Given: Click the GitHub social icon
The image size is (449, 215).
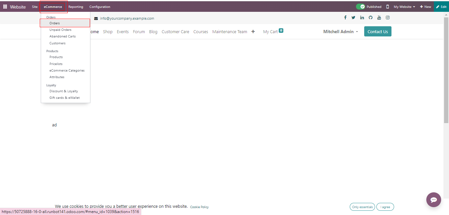Looking at the screenshot, I should [x=370, y=18].
